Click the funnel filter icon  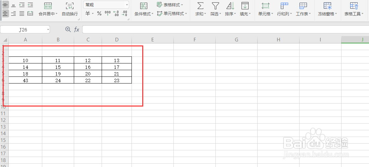pos(215,6)
